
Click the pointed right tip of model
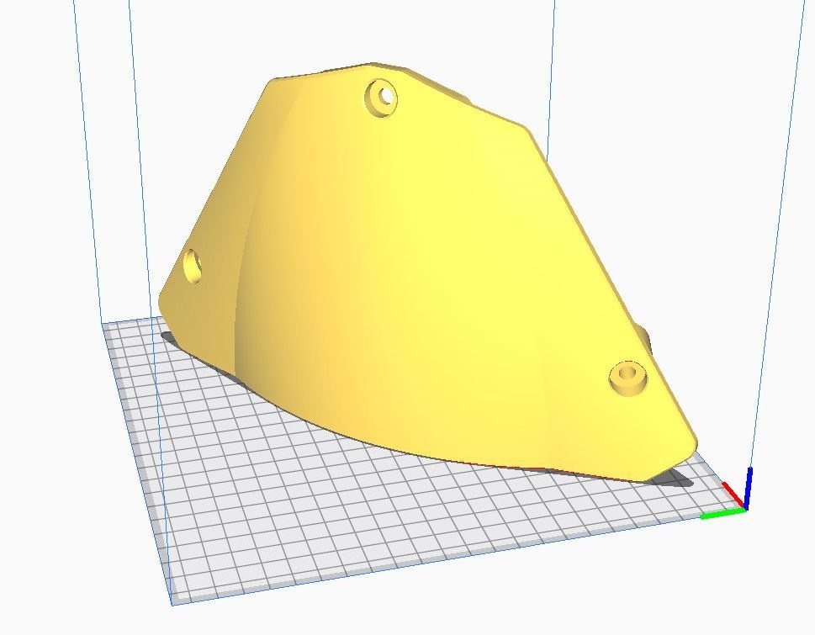(x=692, y=440)
